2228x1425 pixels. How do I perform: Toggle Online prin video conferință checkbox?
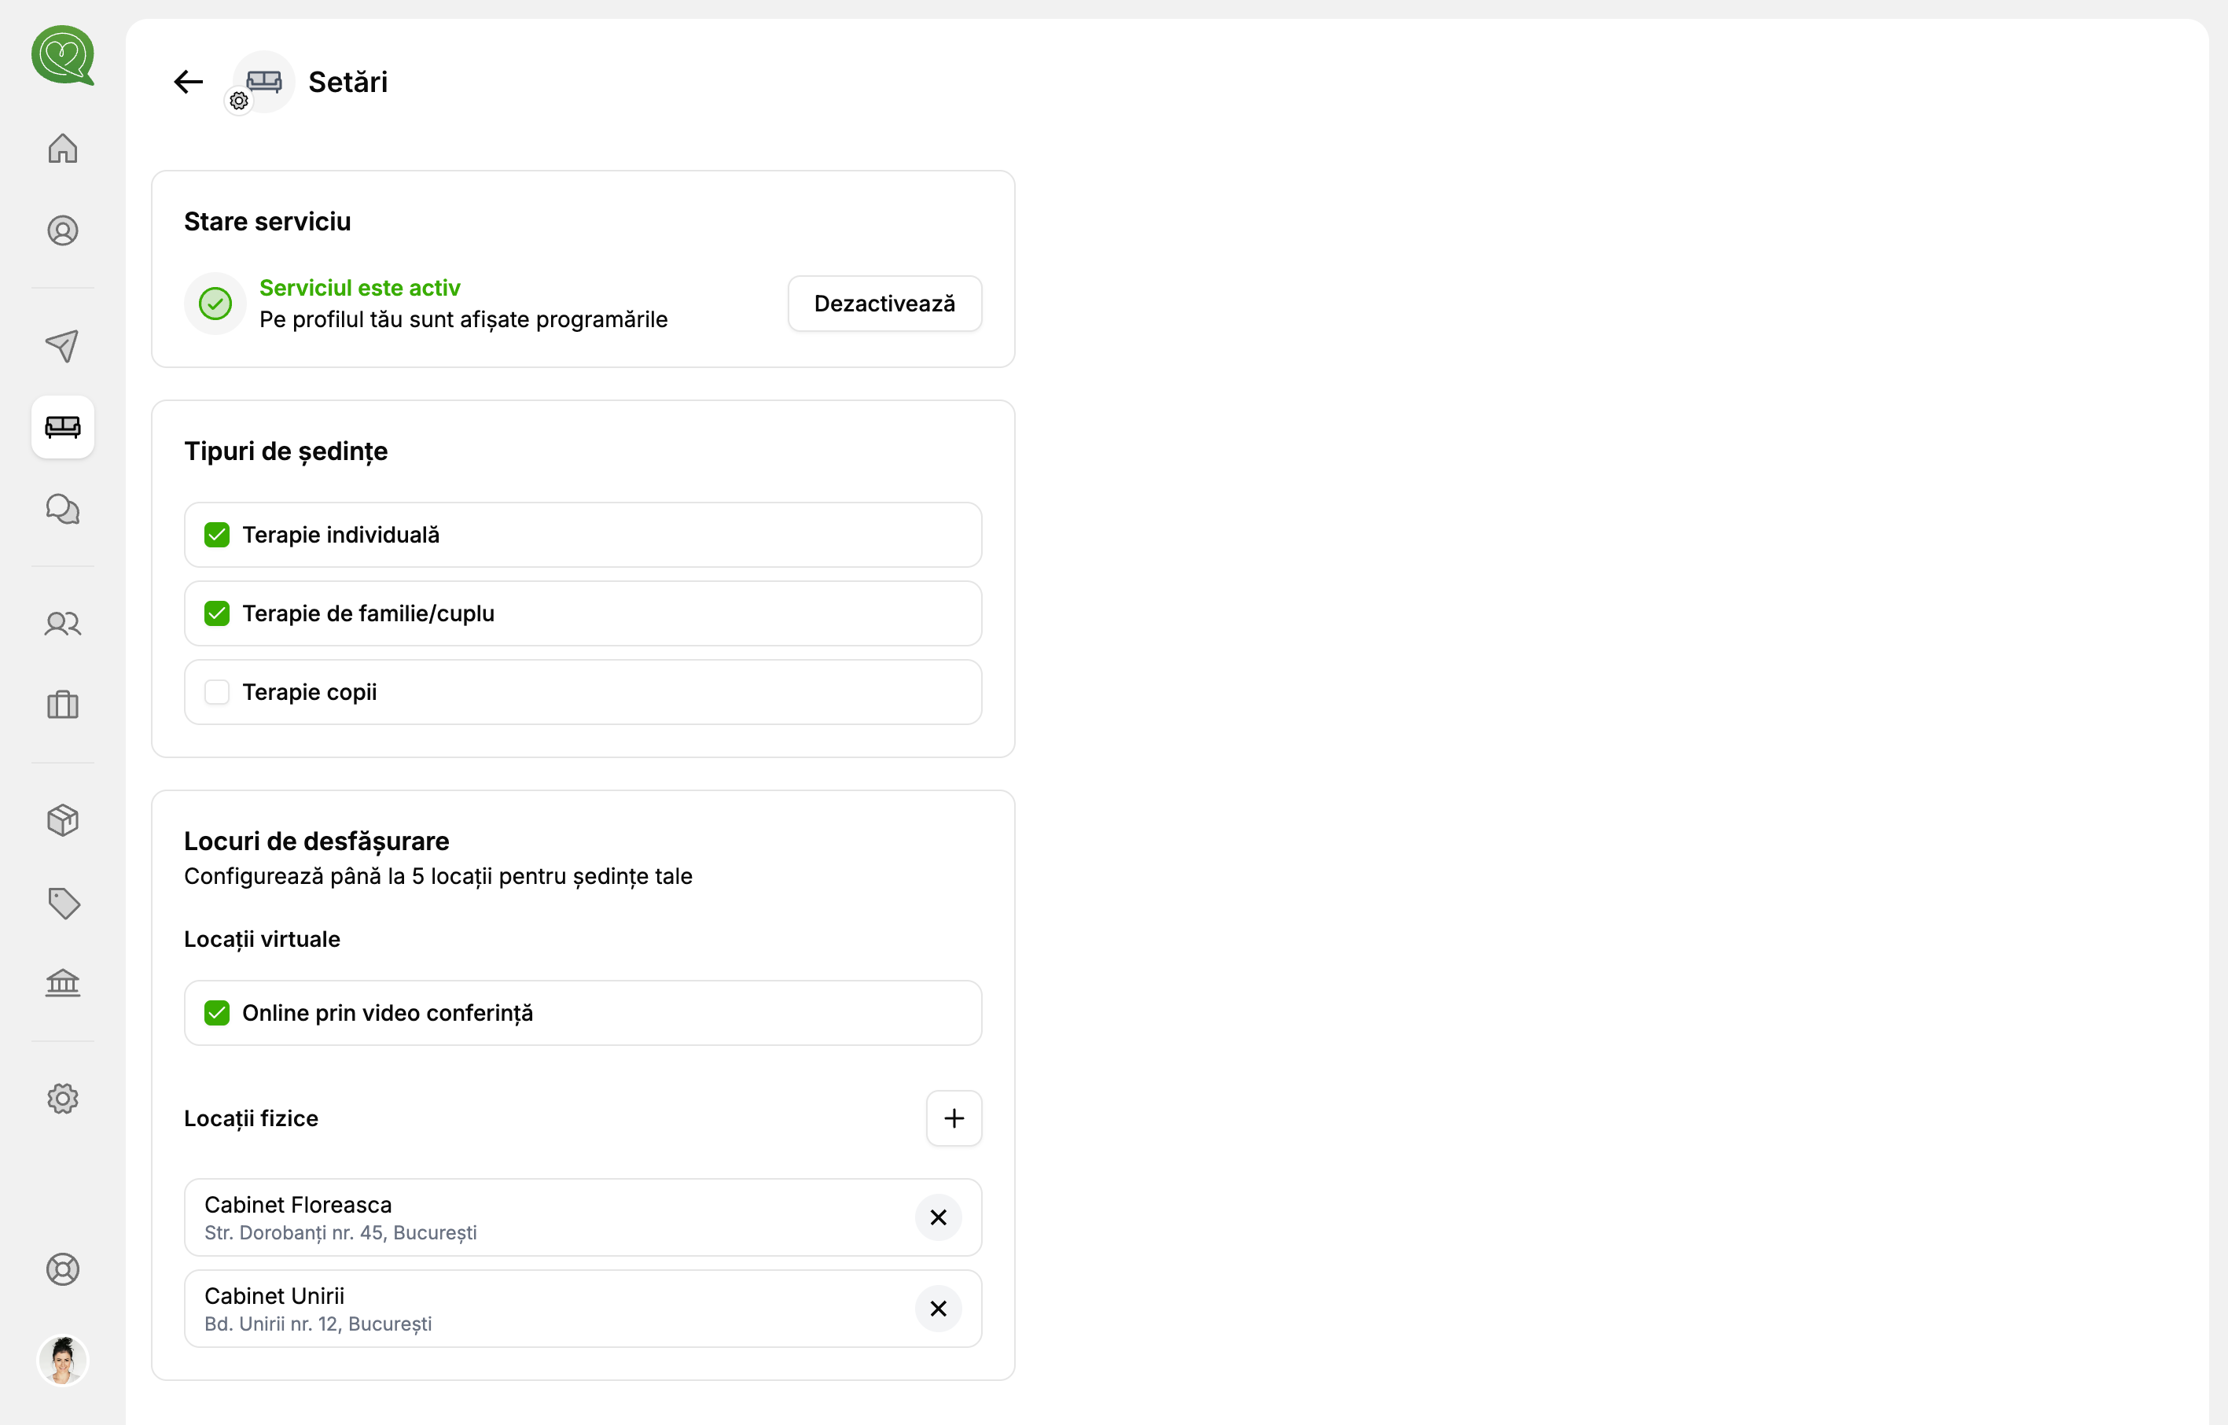click(216, 1013)
